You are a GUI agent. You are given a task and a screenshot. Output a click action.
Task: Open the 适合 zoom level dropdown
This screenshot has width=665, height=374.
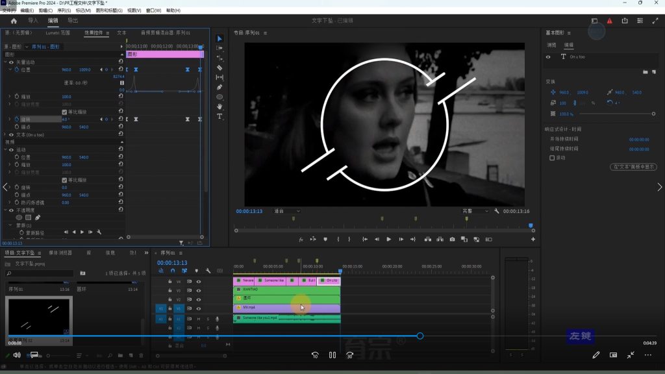point(286,211)
